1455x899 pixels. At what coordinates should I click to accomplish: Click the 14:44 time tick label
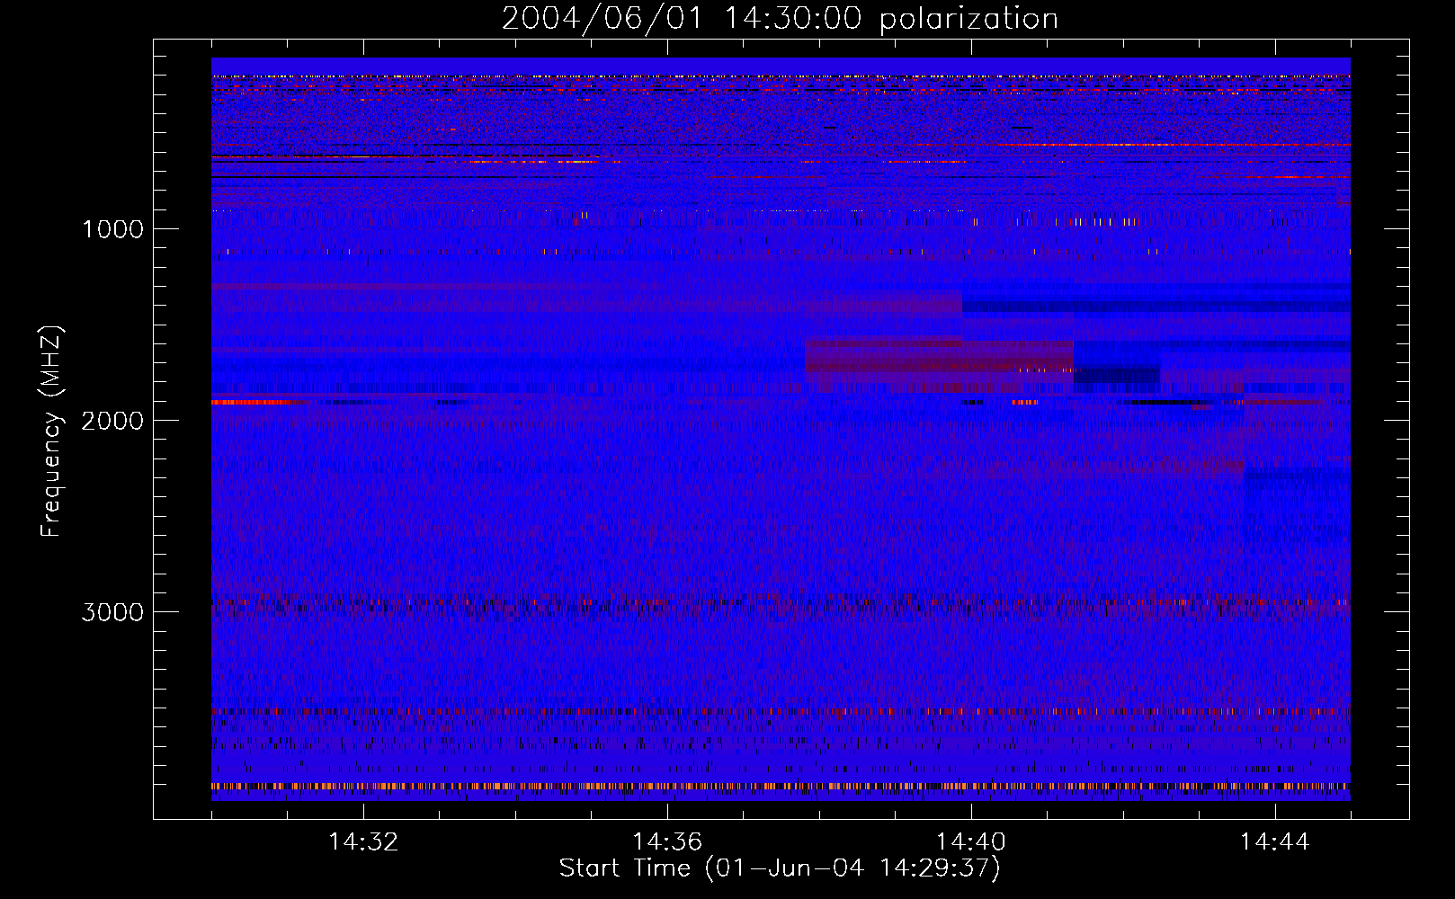click(x=1275, y=842)
